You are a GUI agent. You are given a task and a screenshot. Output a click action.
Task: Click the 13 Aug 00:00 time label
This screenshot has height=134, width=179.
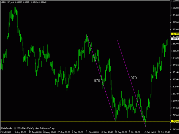[35, 132]
